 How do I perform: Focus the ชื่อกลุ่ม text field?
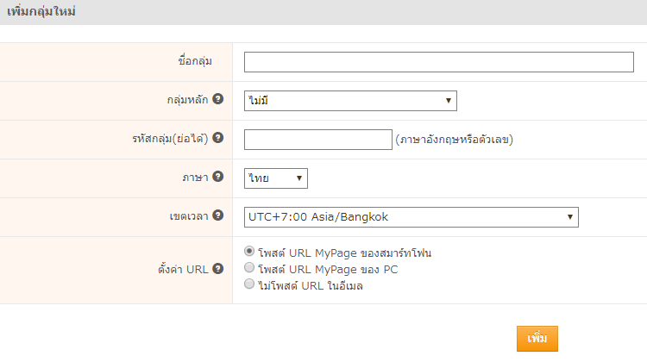pos(438,62)
